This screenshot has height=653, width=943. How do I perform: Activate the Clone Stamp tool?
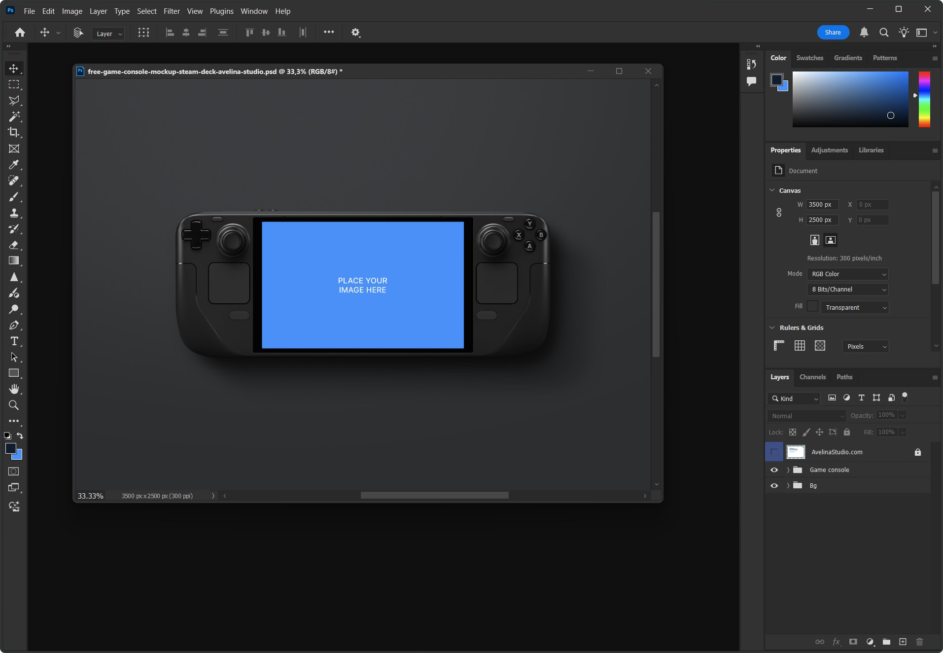tap(14, 213)
